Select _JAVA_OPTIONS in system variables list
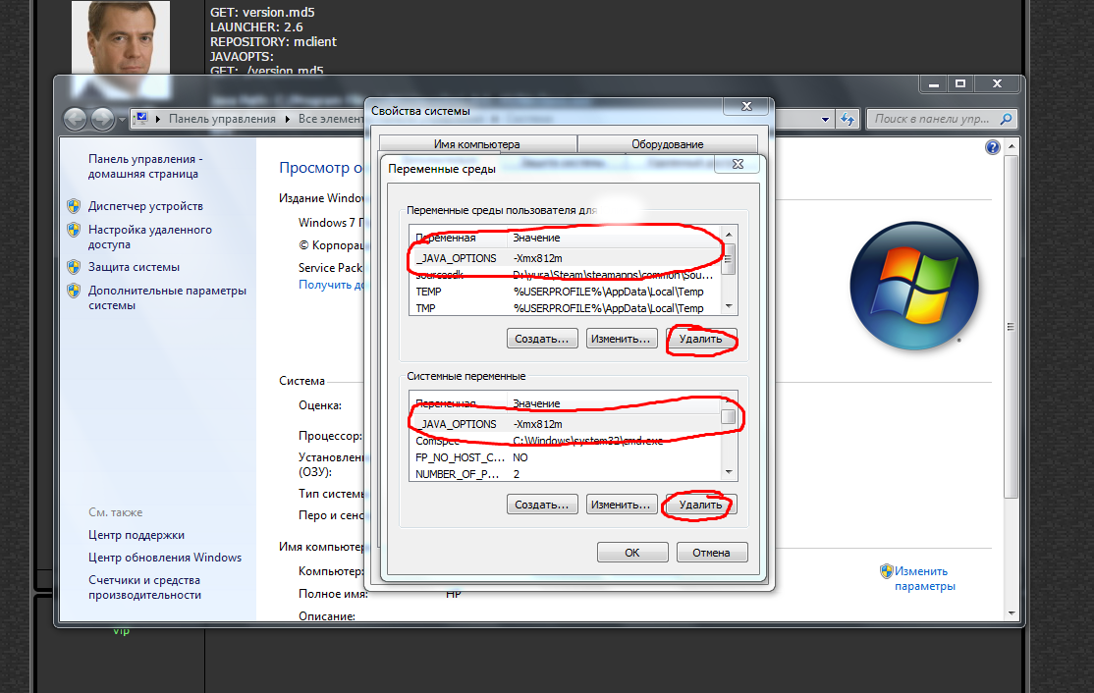Image resolution: width=1094 pixels, height=693 pixels. [565, 425]
